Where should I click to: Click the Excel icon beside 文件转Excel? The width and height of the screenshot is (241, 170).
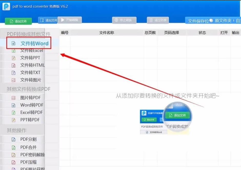[x=14, y=51]
